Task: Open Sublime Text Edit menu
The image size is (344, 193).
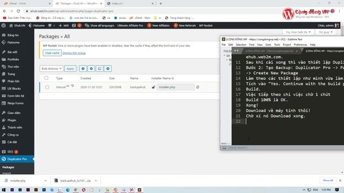Action: (231, 44)
